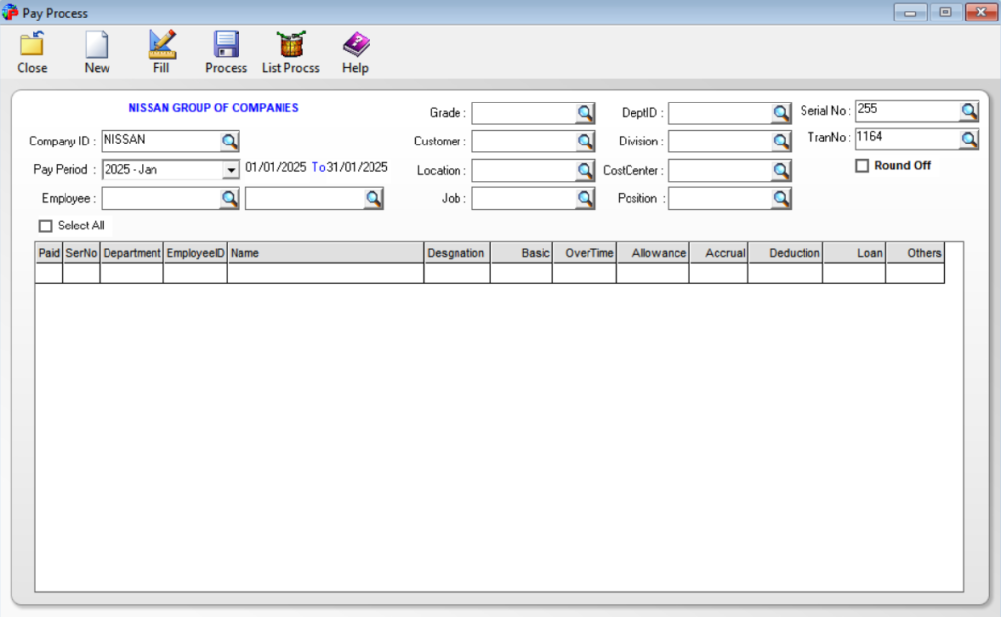The height and width of the screenshot is (617, 1001).
Task: Focus the DeptID input field
Action: click(x=720, y=113)
